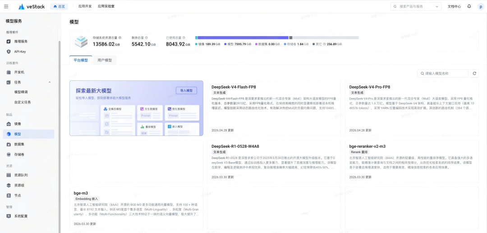487x233 pixels.
Task: Click the 存储卷 legend swatch
Action: pos(285,44)
